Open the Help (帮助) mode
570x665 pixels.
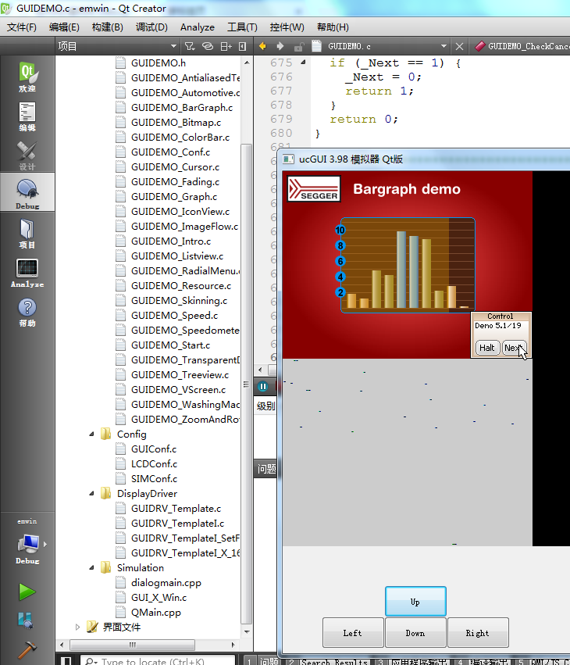click(x=27, y=312)
